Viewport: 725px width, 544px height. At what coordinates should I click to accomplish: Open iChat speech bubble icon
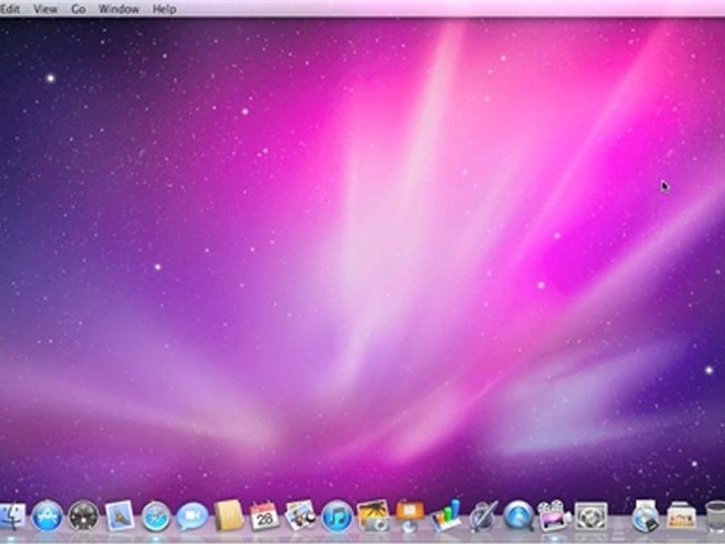tap(192, 517)
